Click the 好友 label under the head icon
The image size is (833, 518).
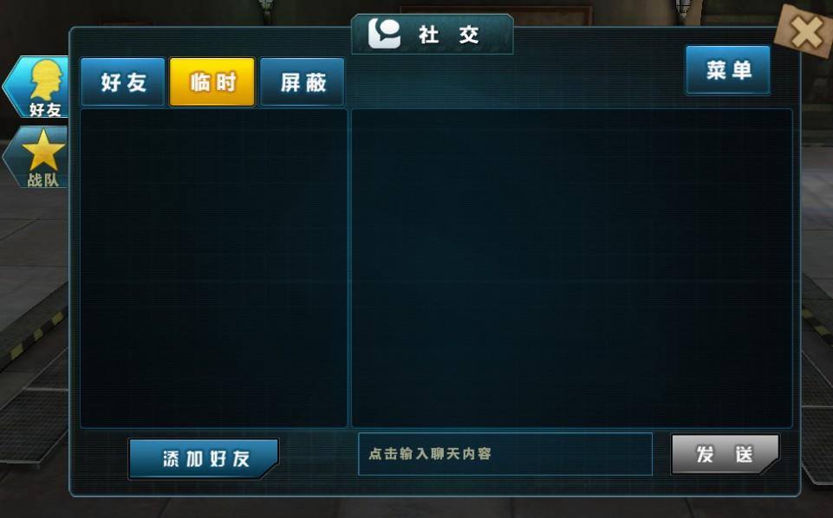point(45,110)
